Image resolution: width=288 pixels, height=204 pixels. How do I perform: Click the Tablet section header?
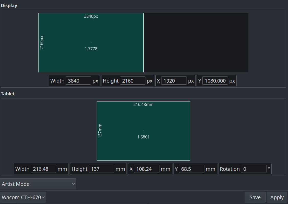click(x=8, y=94)
